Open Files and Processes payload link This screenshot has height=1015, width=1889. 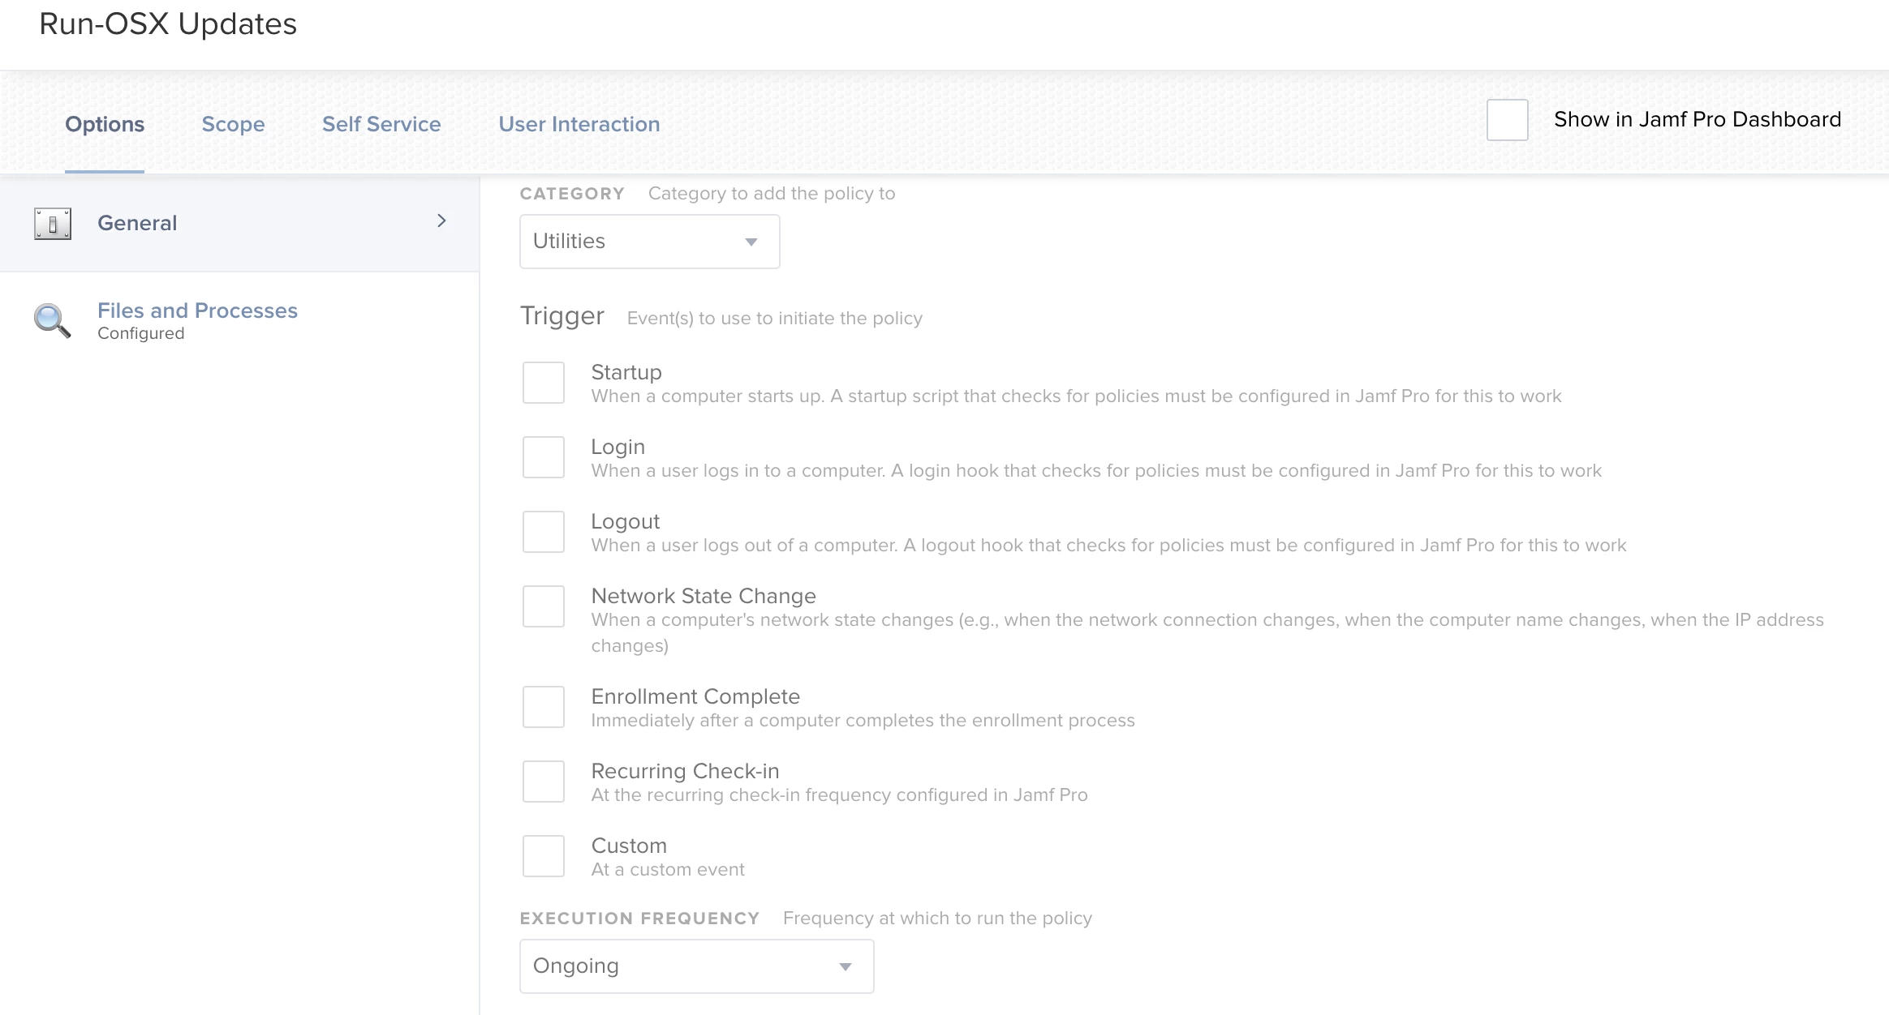197,310
